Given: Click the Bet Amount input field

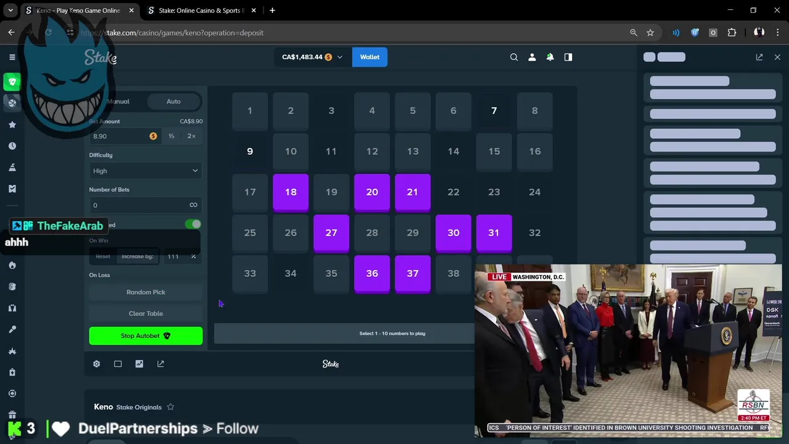Looking at the screenshot, I should coord(126,136).
